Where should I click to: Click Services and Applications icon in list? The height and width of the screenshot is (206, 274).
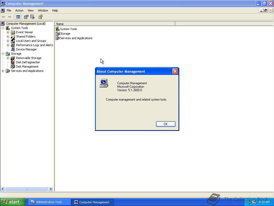point(58,38)
